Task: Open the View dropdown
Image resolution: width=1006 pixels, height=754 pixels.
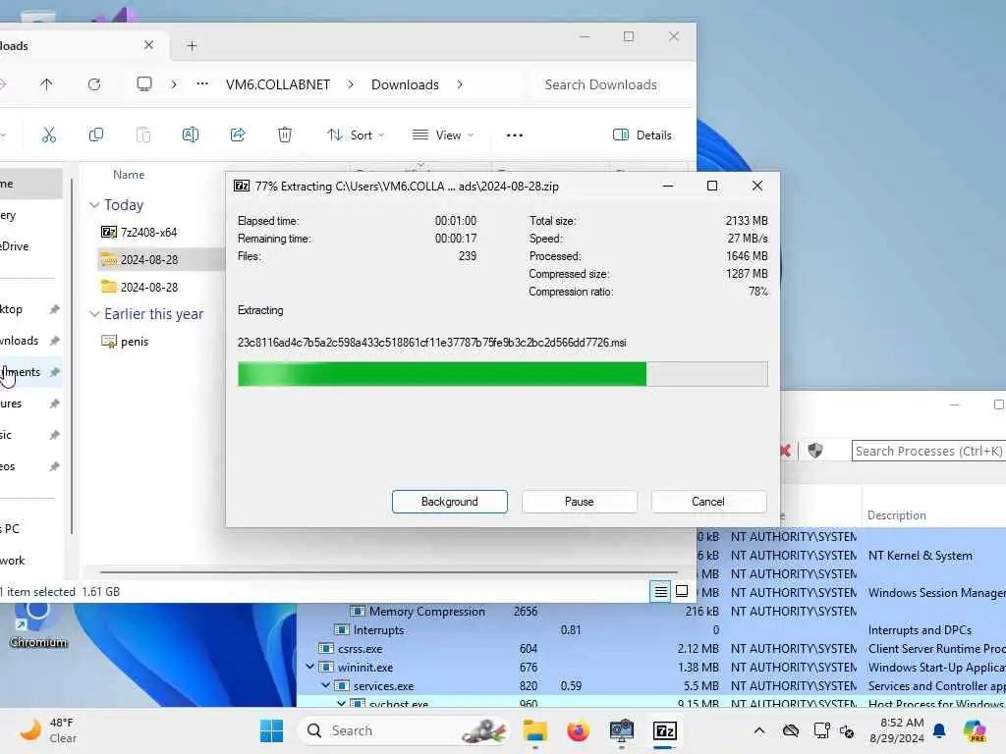Action: 443,135
